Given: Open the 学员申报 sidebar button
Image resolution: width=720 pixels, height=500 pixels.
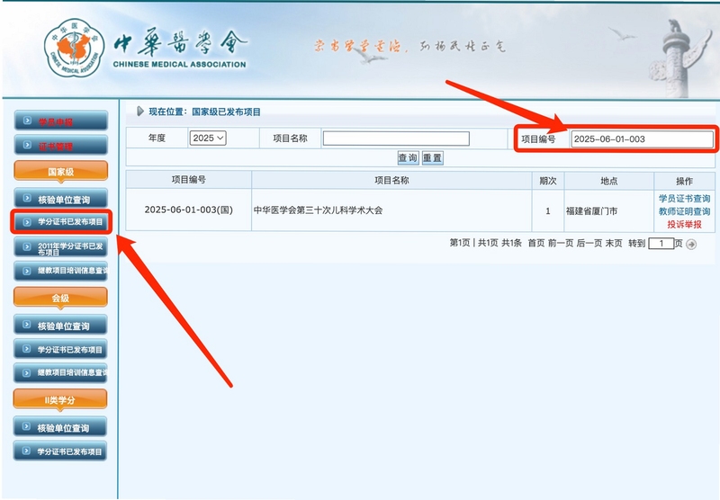Looking at the screenshot, I should (x=61, y=121).
